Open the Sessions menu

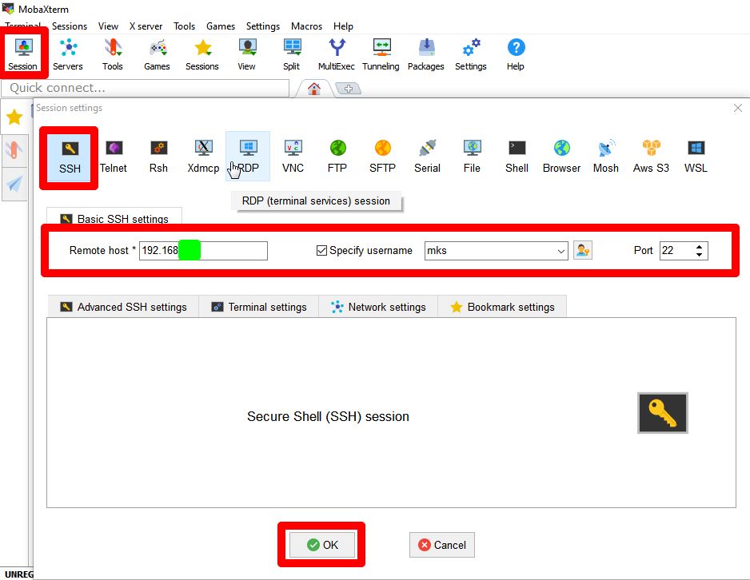point(70,26)
